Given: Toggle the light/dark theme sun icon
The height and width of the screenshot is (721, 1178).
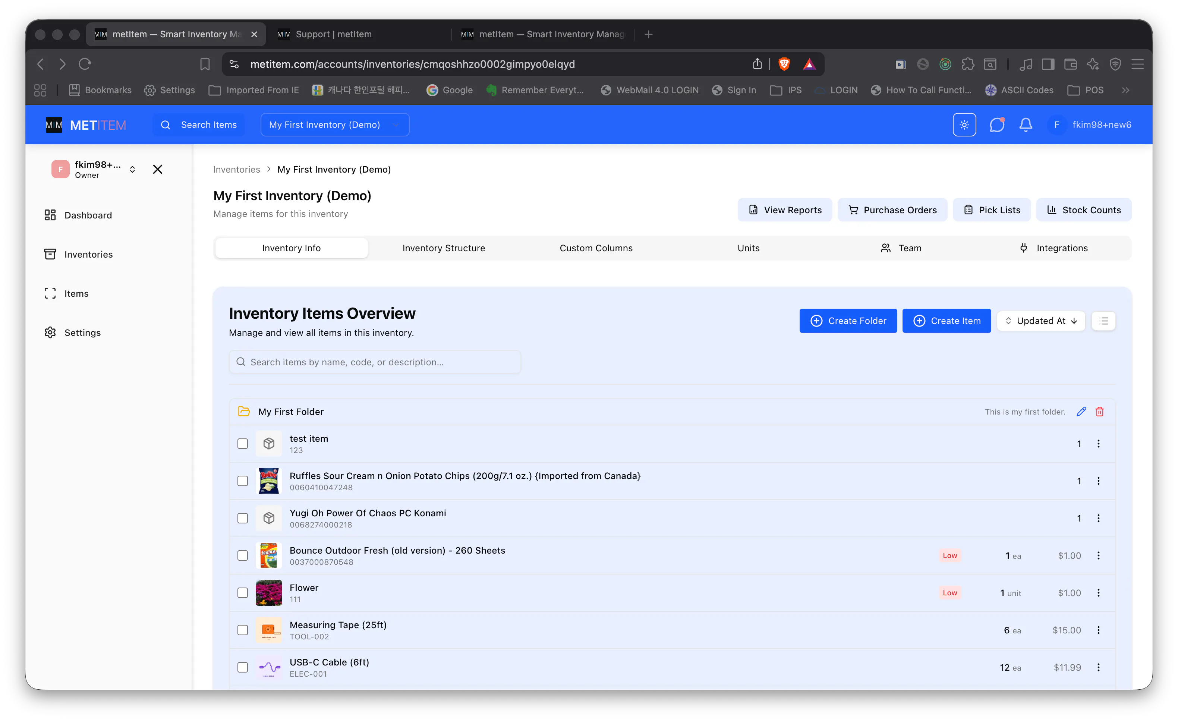Looking at the screenshot, I should (x=964, y=125).
